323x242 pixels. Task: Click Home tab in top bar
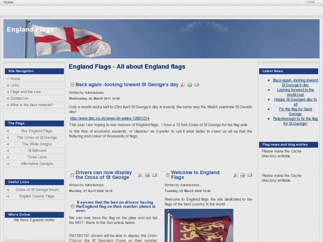(x=8, y=2)
